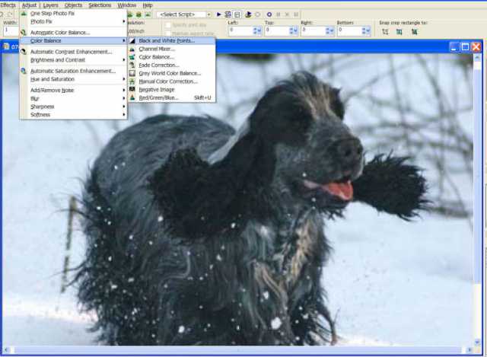
Task: Click the Automatic Color Balance icon
Action: point(24,32)
